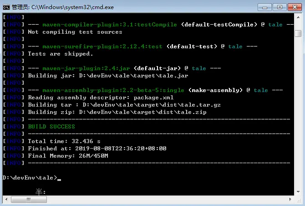Click 'Reading assembly descriptor: package.xml' line
This screenshot has width=305, height=206.
[101, 98]
